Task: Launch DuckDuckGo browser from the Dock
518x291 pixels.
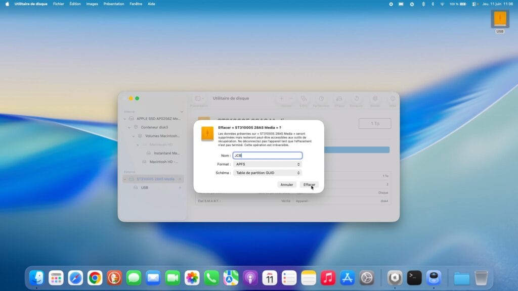Action: point(114,278)
